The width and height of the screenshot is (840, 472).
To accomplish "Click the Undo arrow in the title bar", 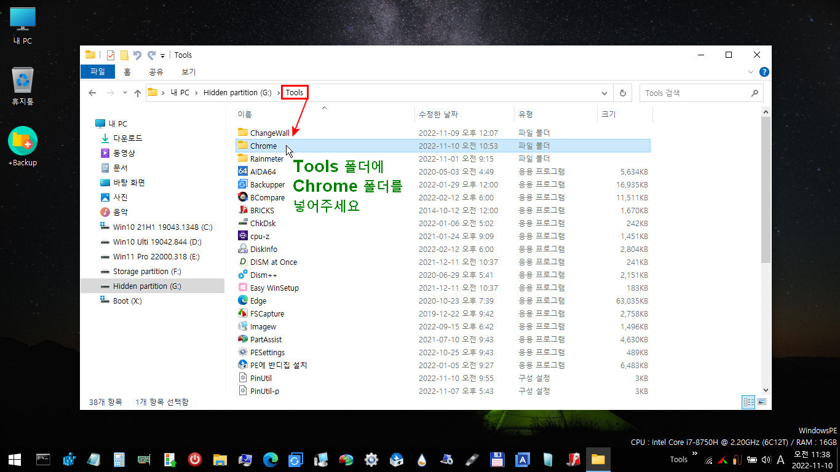I will 138,55.
